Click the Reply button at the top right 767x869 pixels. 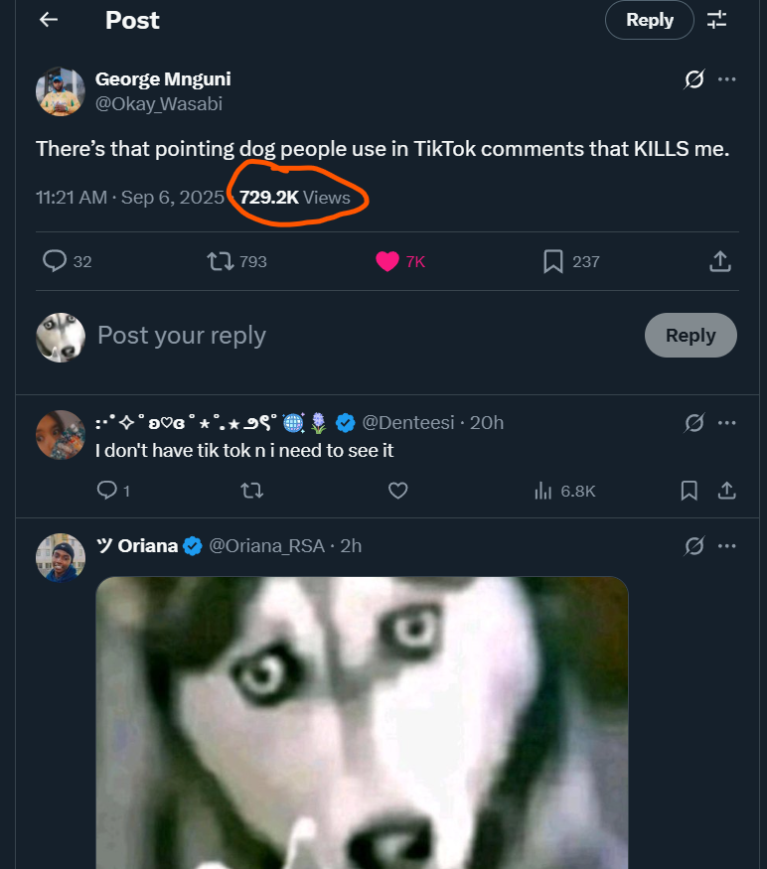click(649, 19)
